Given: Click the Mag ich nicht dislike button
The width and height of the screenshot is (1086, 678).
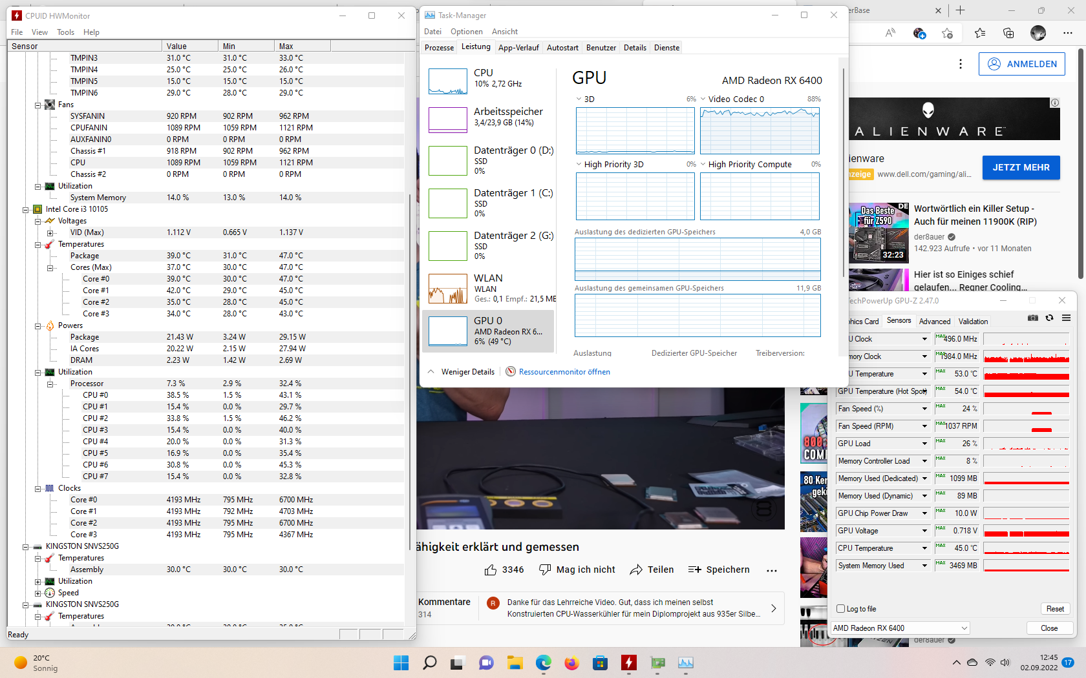Looking at the screenshot, I should (577, 570).
